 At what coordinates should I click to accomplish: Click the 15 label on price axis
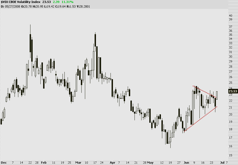pyautogui.click(x=230, y=156)
